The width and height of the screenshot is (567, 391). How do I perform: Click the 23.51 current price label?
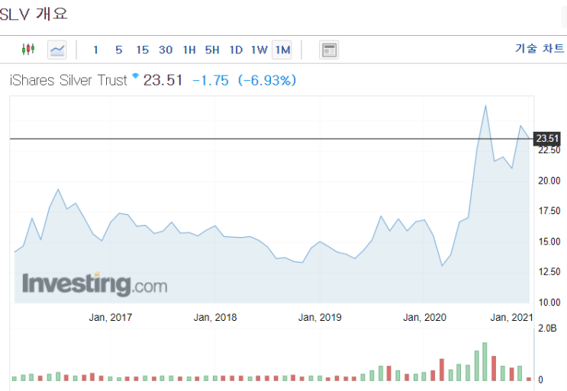click(x=547, y=138)
